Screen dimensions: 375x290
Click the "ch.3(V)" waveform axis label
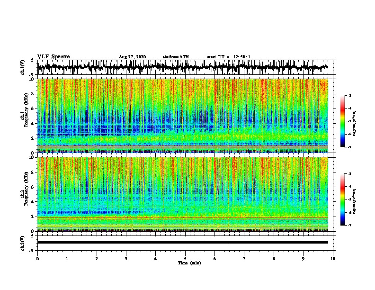tap(23, 243)
